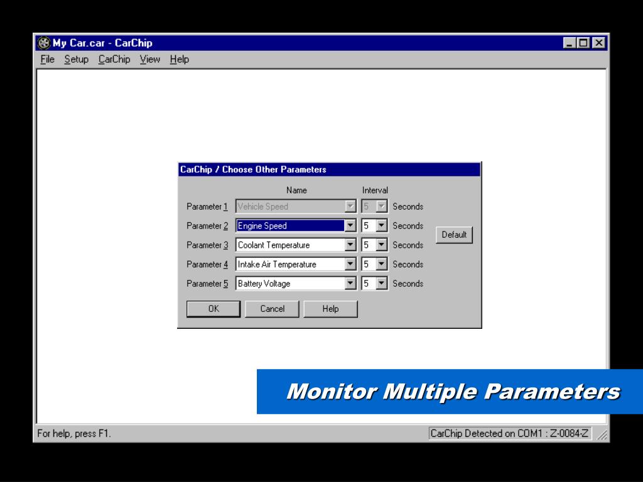Click the Parameter 3 label
This screenshot has width=643, height=482.
(x=207, y=245)
